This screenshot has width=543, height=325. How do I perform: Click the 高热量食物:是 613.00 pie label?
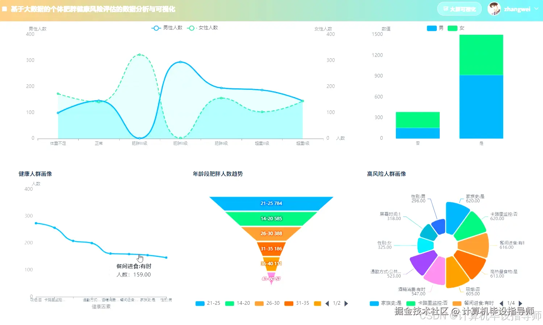(504, 274)
